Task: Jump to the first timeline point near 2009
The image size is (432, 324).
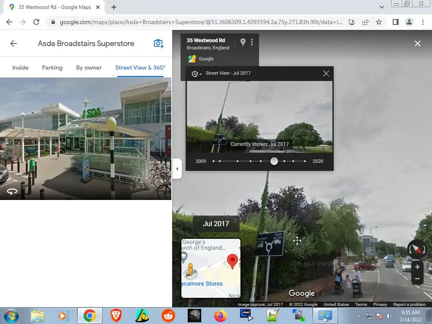Action: 213,161
